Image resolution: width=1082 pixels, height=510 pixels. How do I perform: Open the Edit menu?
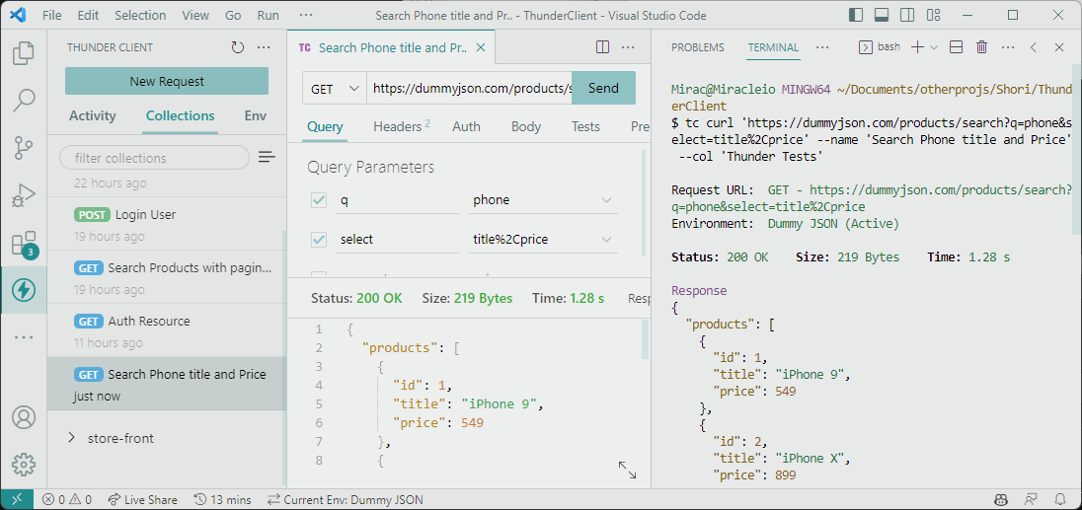(x=88, y=15)
